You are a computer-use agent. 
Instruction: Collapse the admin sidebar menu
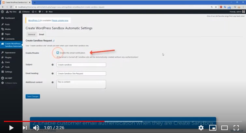tap(11, 83)
